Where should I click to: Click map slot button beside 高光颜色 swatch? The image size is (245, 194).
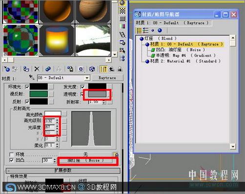click(x=64, y=114)
